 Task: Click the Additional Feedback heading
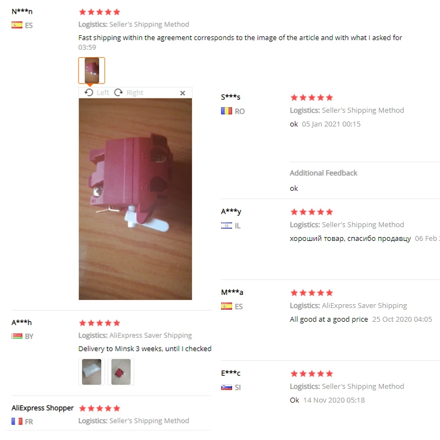[x=323, y=173]
